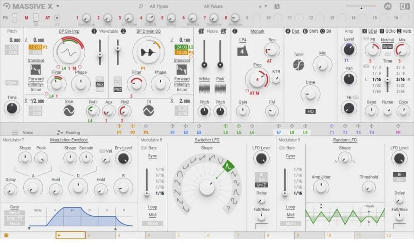414x243 pixels.
Task: Select performer slot 5
Action: (190, 235)
